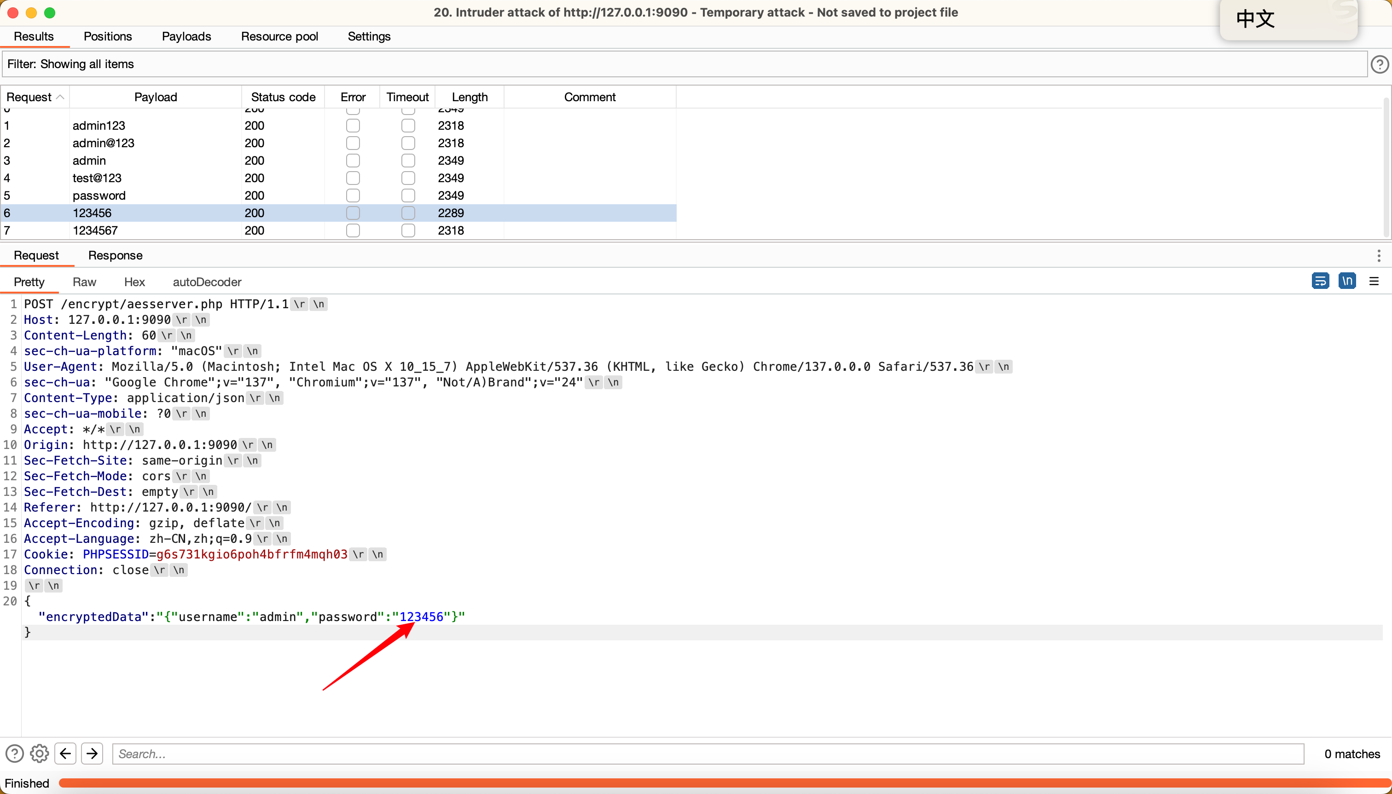Click the Comment column header
The image size is (1392, 794).
pyautogui.click(x=590, y=97)
